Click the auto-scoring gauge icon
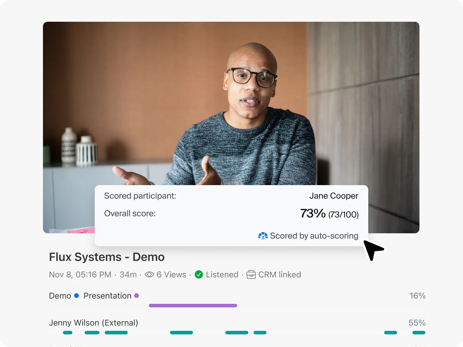The width and height of the screenshot is (463, 347). coord(263,236)
